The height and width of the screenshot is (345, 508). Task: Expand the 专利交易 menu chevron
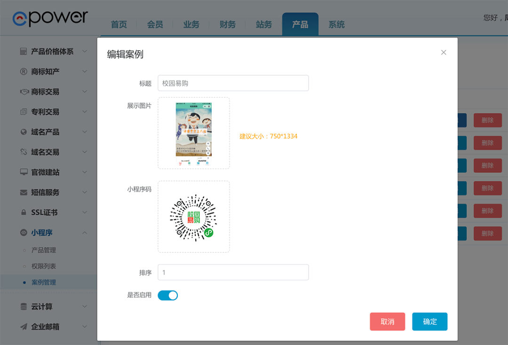coord(85,112)
